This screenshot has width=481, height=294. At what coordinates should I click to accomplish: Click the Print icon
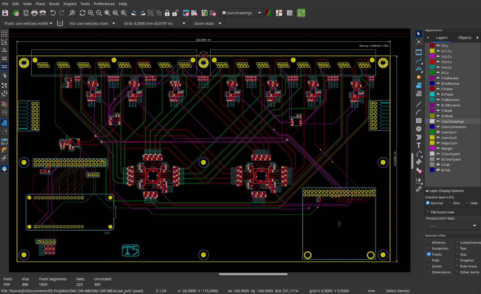click(34, 13)
